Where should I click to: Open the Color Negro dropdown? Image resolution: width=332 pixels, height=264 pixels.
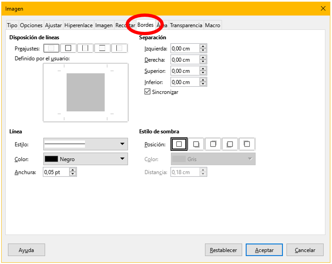[x=122, y=158]
